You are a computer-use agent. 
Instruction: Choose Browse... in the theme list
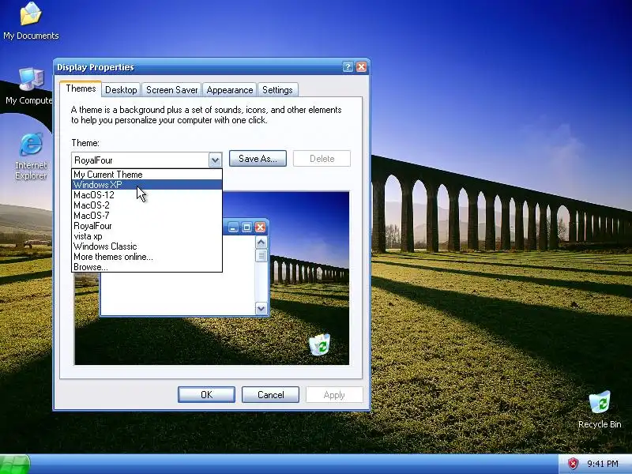click(147, 267)
